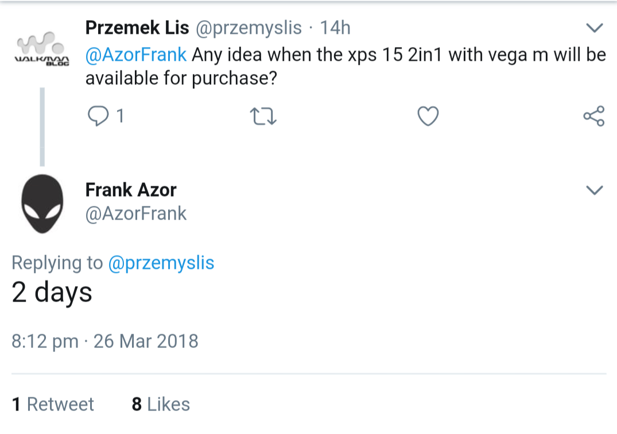Viewport: 617px width, 434px height.
Task: Open Przemek Lis's Walkman Blog avatar
Action: (42, 49)
